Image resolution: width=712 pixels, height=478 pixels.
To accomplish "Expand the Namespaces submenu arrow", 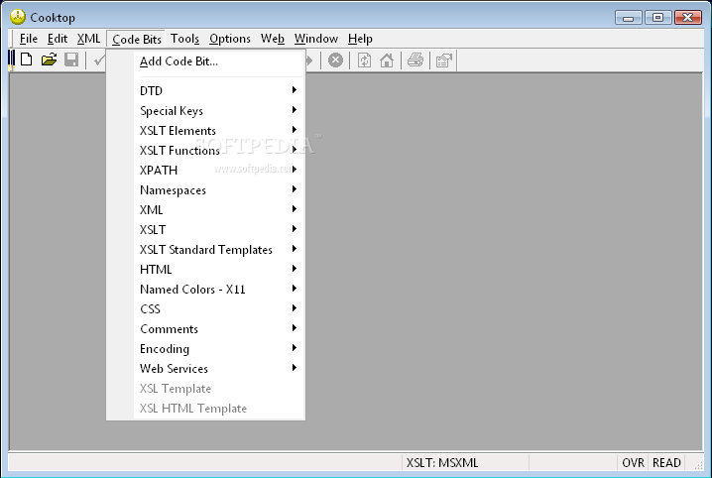I will point(295,189).
